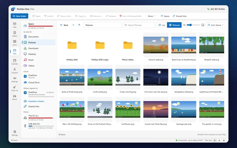Switch to List view
This screenshot has width=237, height=148.
pos(162,25)
